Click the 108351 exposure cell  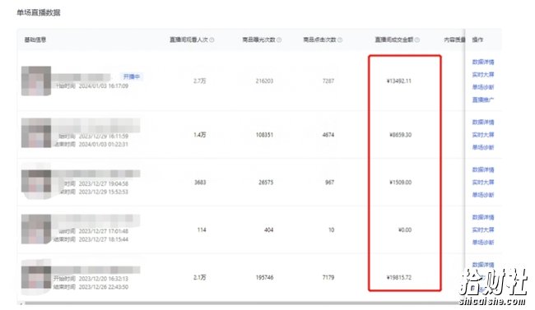pos(264,135)
